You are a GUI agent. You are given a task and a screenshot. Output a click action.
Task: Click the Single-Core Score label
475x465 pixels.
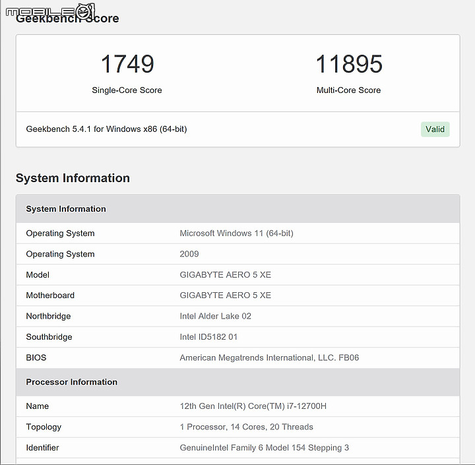(x=127, y=90)
